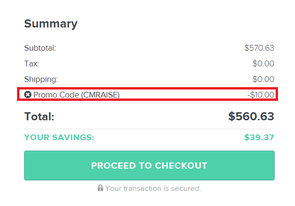Click the divider line above Your Savings

[x=149, y=129]
